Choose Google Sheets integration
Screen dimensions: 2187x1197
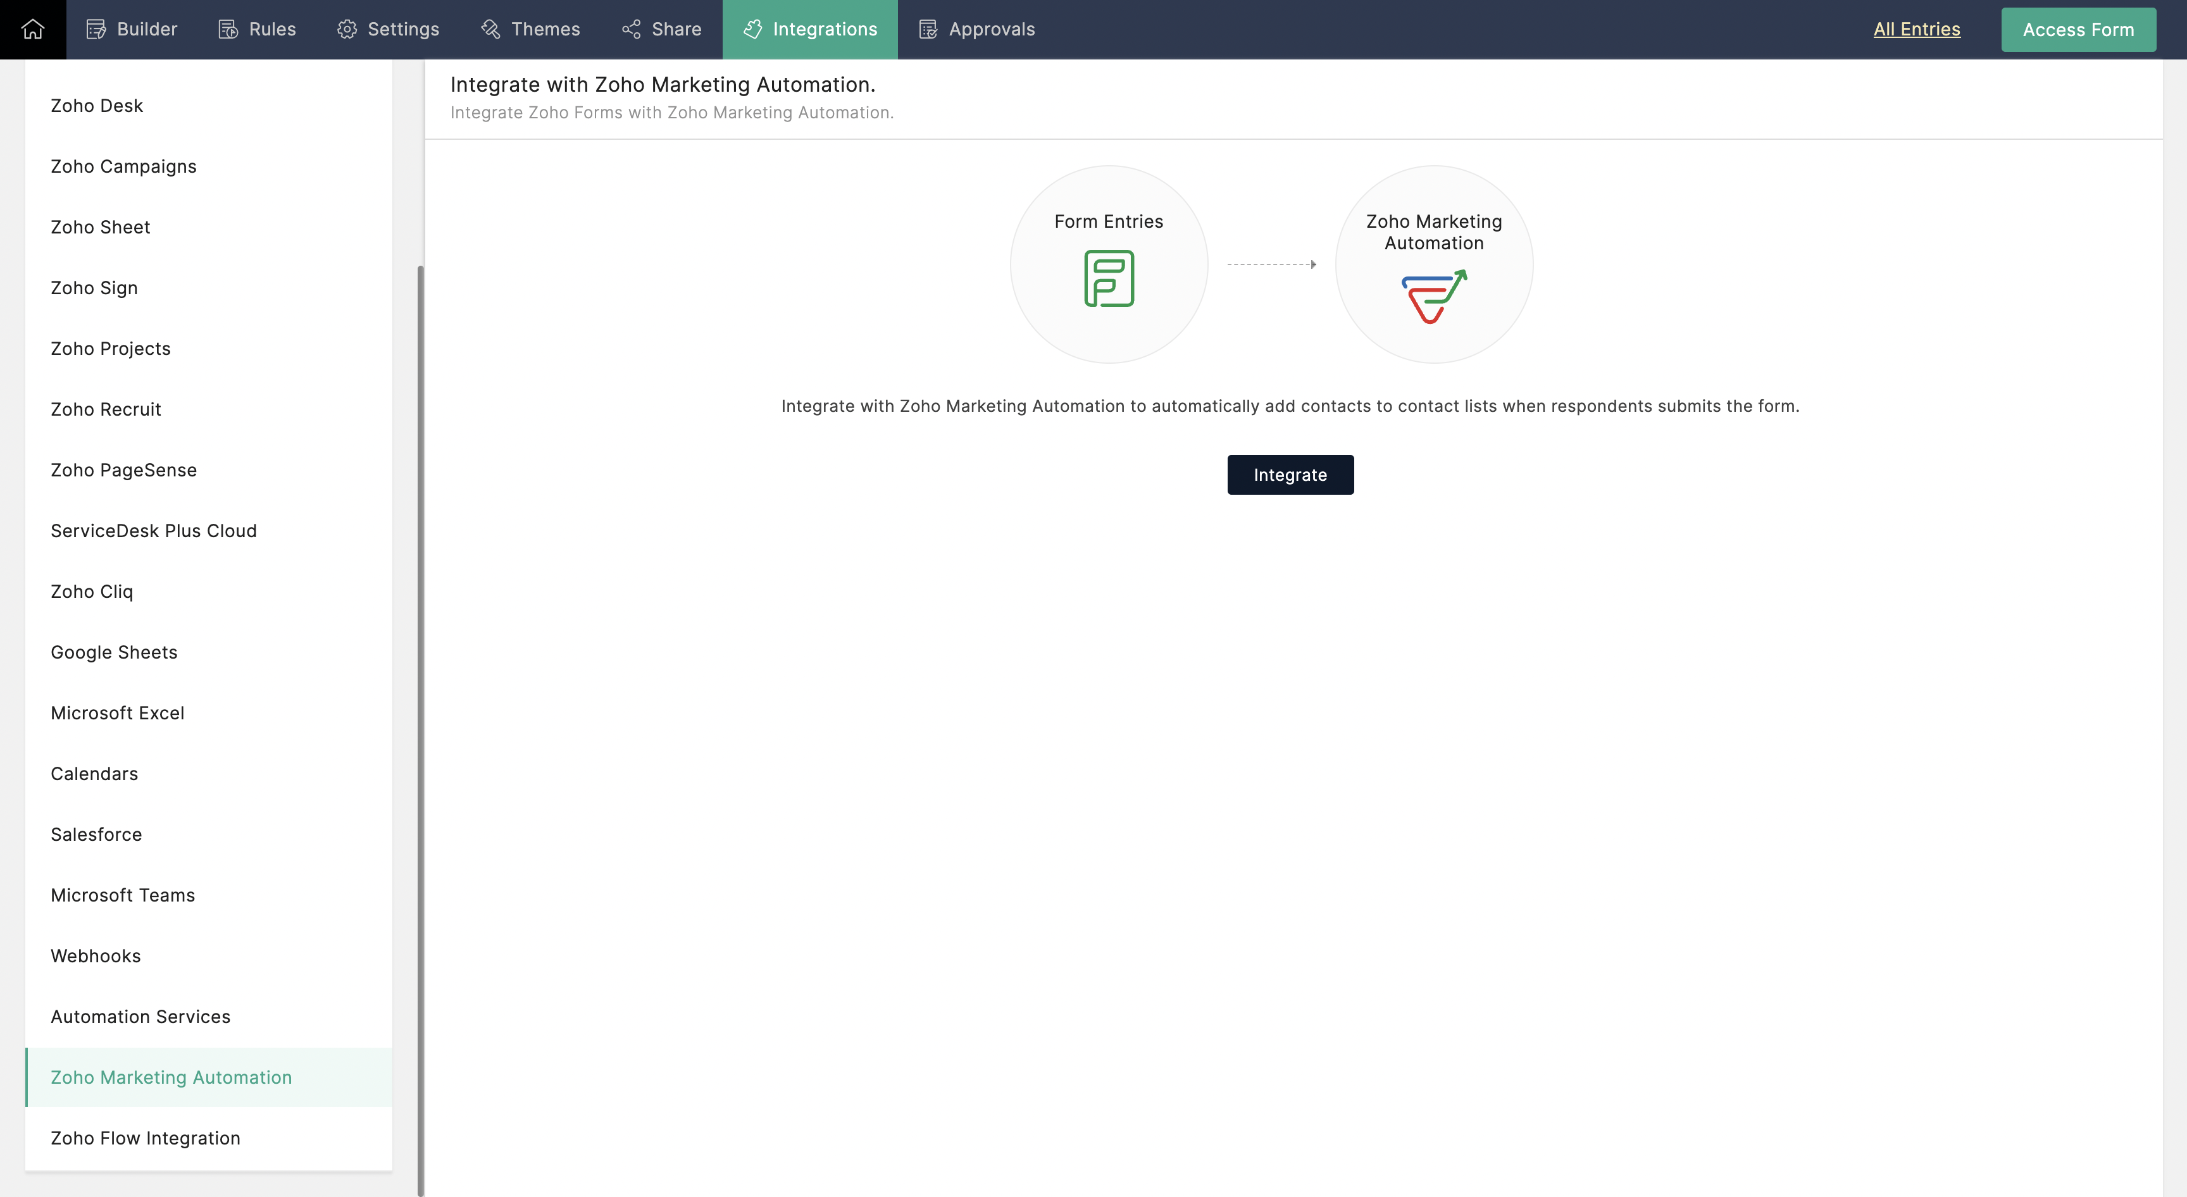pyautogui.click(x=114, y=652)
